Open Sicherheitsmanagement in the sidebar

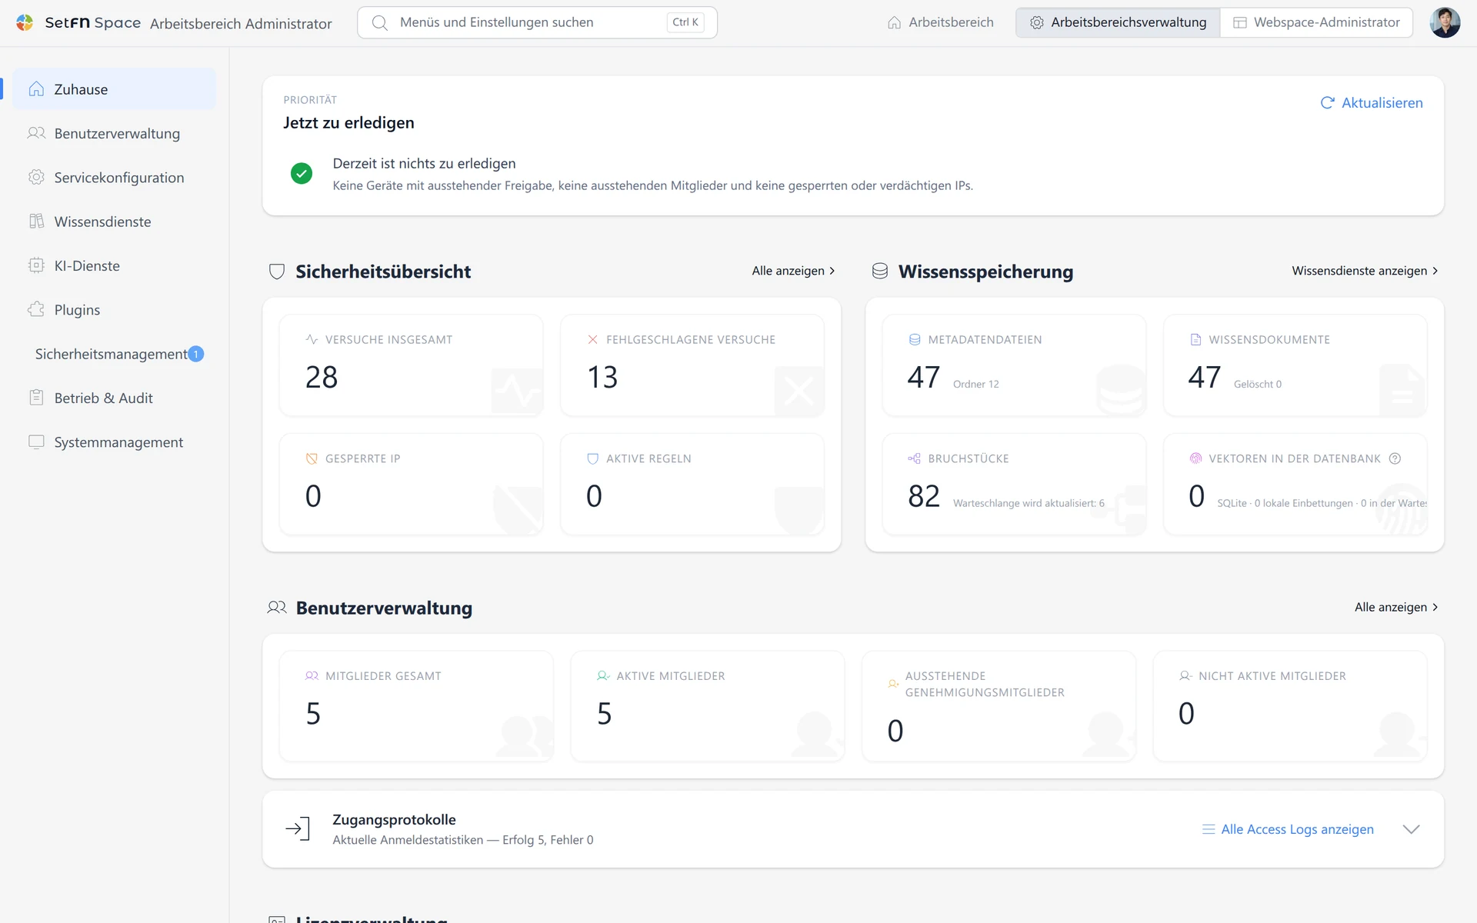(115, 354)
